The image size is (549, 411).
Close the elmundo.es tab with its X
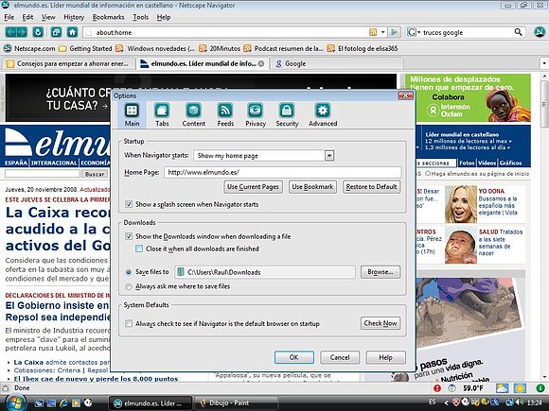tap(261, 63)
